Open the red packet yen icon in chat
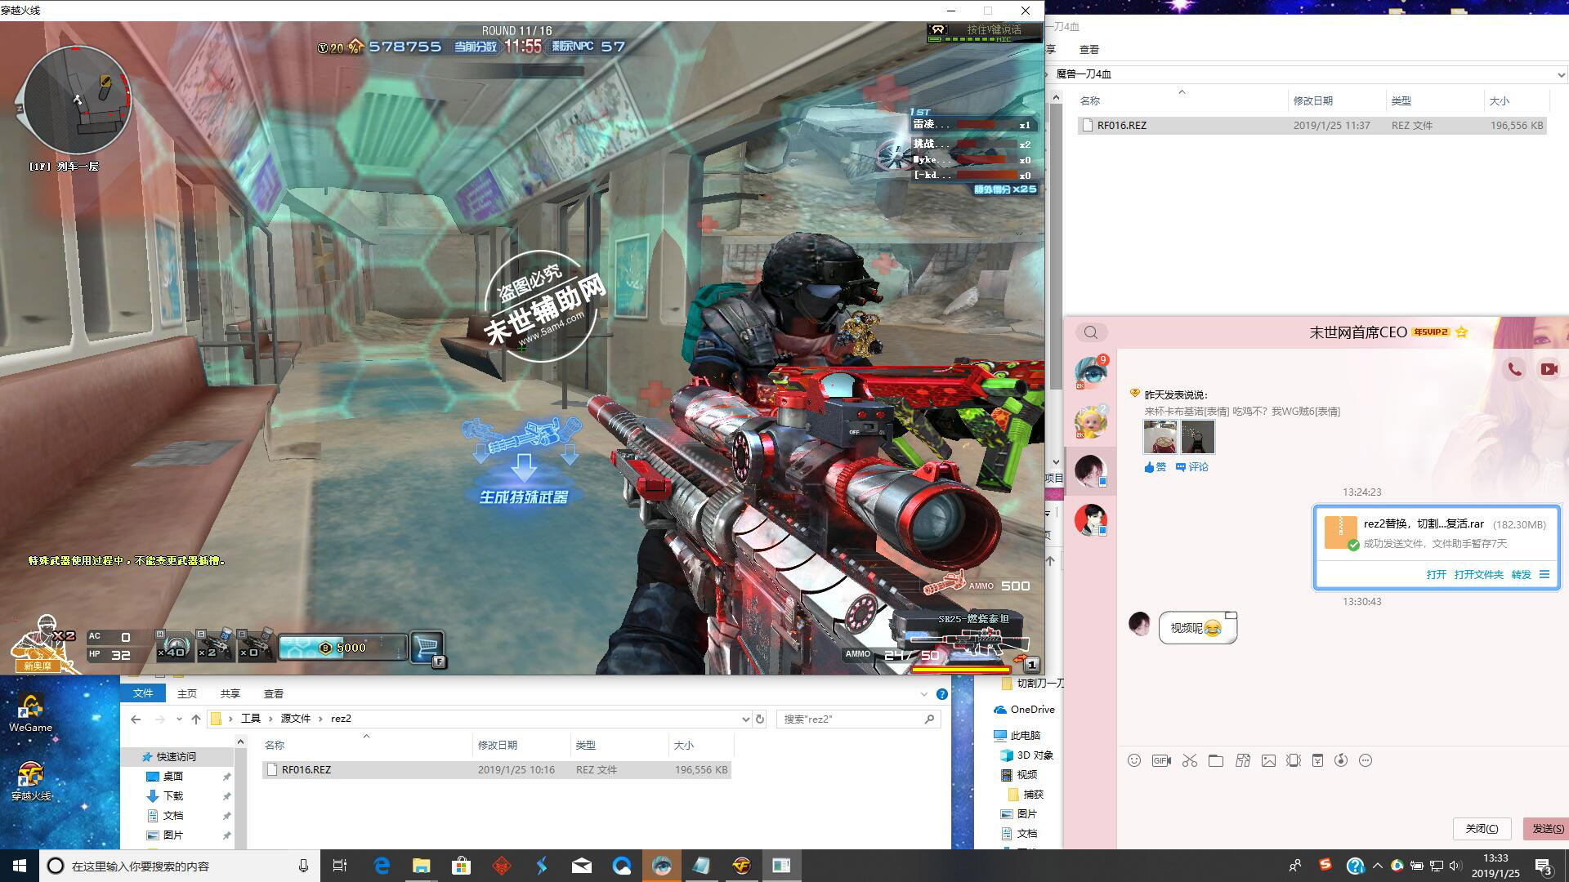1569x882 pixels. pyautogui.click(x=1317, y=760)
